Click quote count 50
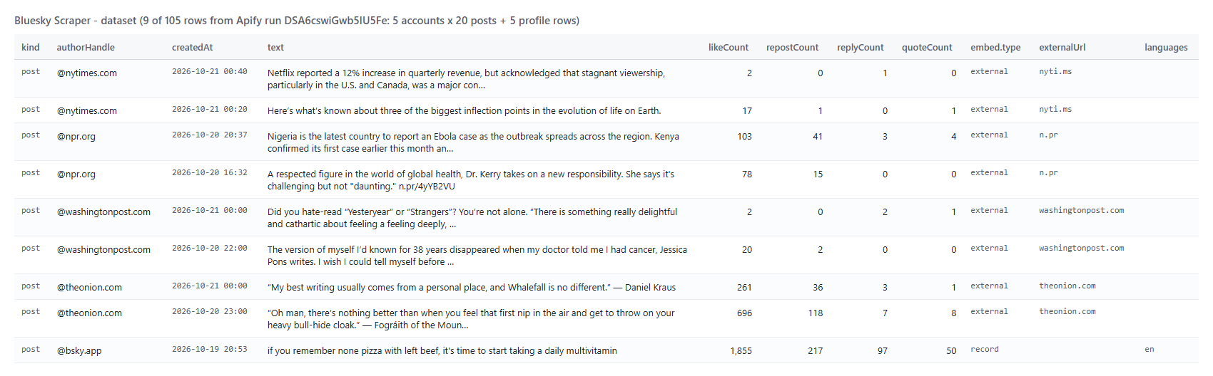 951,351
